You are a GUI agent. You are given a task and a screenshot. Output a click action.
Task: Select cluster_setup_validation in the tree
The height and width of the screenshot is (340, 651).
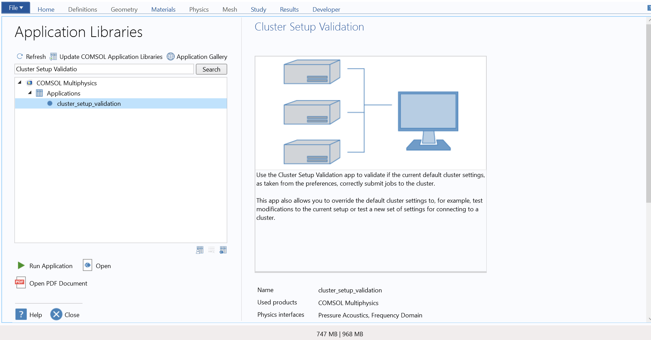[89, 104]
